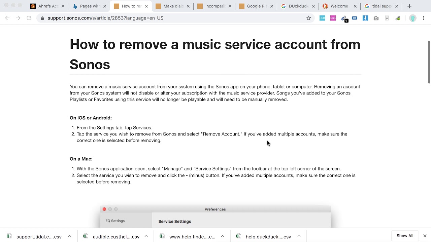Open the camera screenshot extension

376,18
